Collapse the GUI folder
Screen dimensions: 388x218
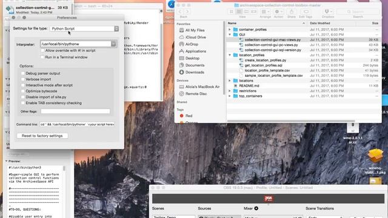[230, 35]
